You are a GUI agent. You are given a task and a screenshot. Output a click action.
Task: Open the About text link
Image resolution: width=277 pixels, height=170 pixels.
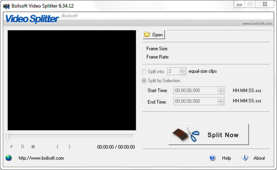(x=259, y=158)
